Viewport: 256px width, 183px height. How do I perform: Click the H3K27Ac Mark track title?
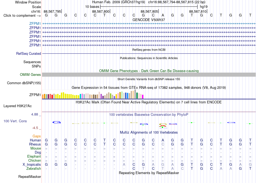(x=149, y=102)
